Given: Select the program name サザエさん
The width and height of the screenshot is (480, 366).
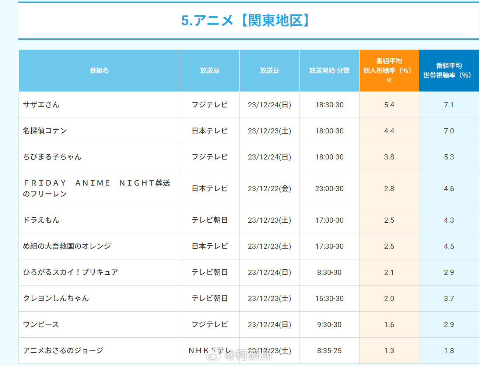Looking at the screenshot, I should tap(41, 105).
